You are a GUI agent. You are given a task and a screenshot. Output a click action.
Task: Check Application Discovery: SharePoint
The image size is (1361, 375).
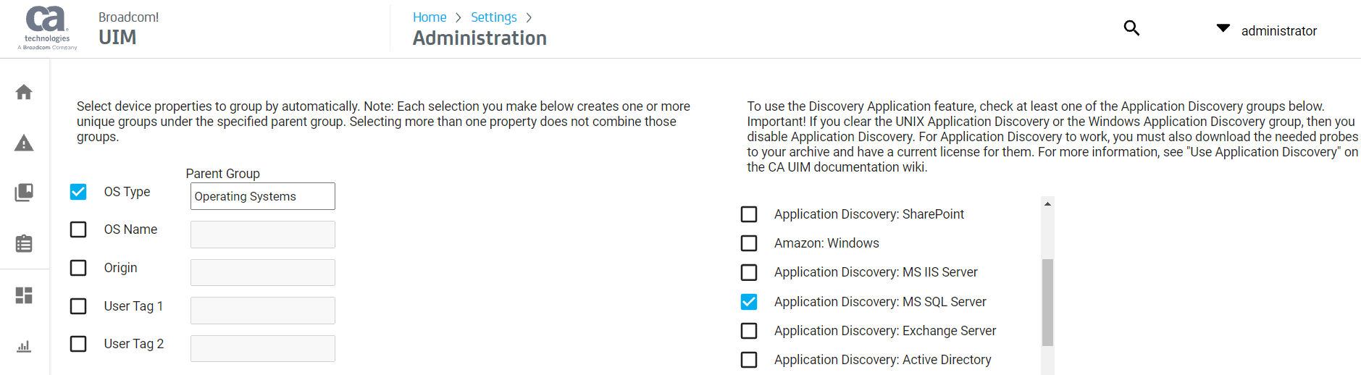coord(749,214)
